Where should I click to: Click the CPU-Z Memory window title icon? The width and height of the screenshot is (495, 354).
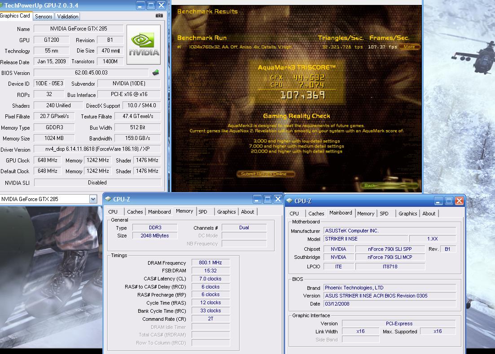coord(108,199)
